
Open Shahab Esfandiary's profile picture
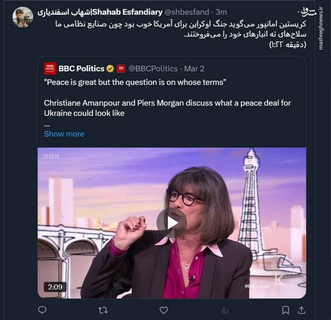pyautogui.click(x=23, y=17)
